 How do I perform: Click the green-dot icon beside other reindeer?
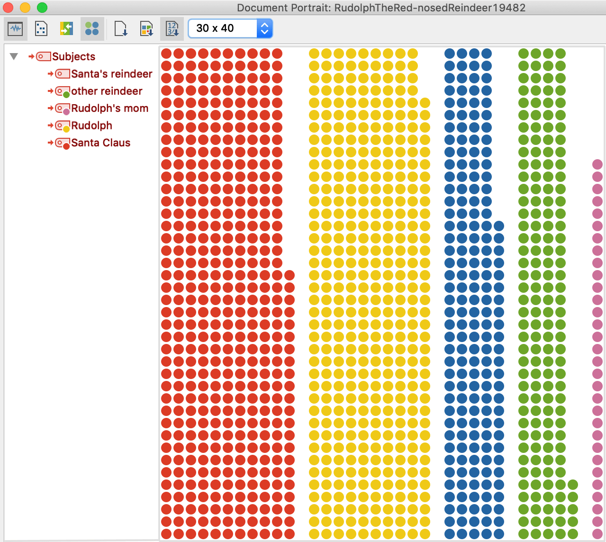coord(63,91)
